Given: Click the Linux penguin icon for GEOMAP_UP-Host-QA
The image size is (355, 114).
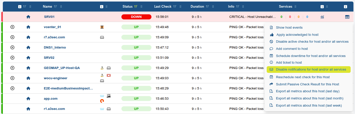Looking at the screenshot, I should [102, 68].
